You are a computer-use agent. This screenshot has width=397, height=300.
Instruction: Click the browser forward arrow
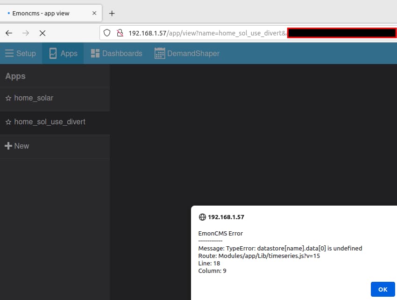[26, 33]
